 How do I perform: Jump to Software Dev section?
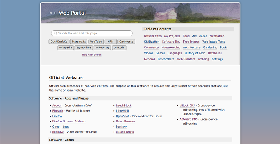tap(171, 42)
